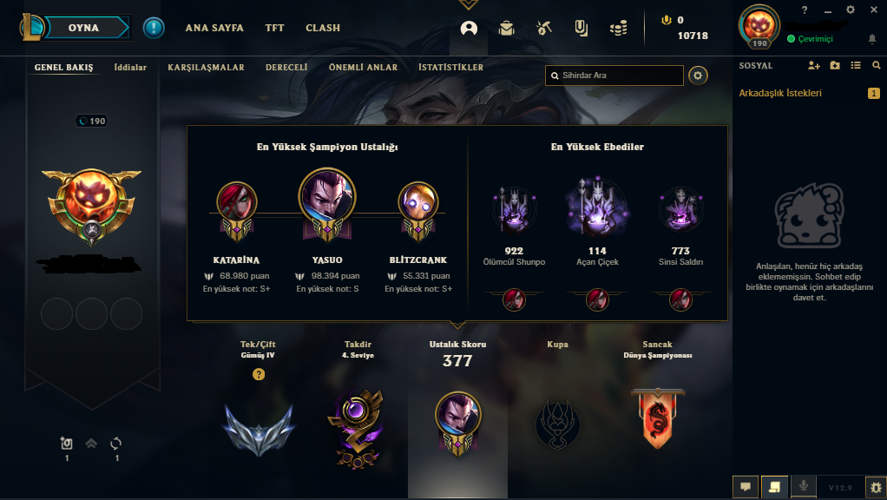Click the blue exclamation alert icon

click(x=154, y=28)
